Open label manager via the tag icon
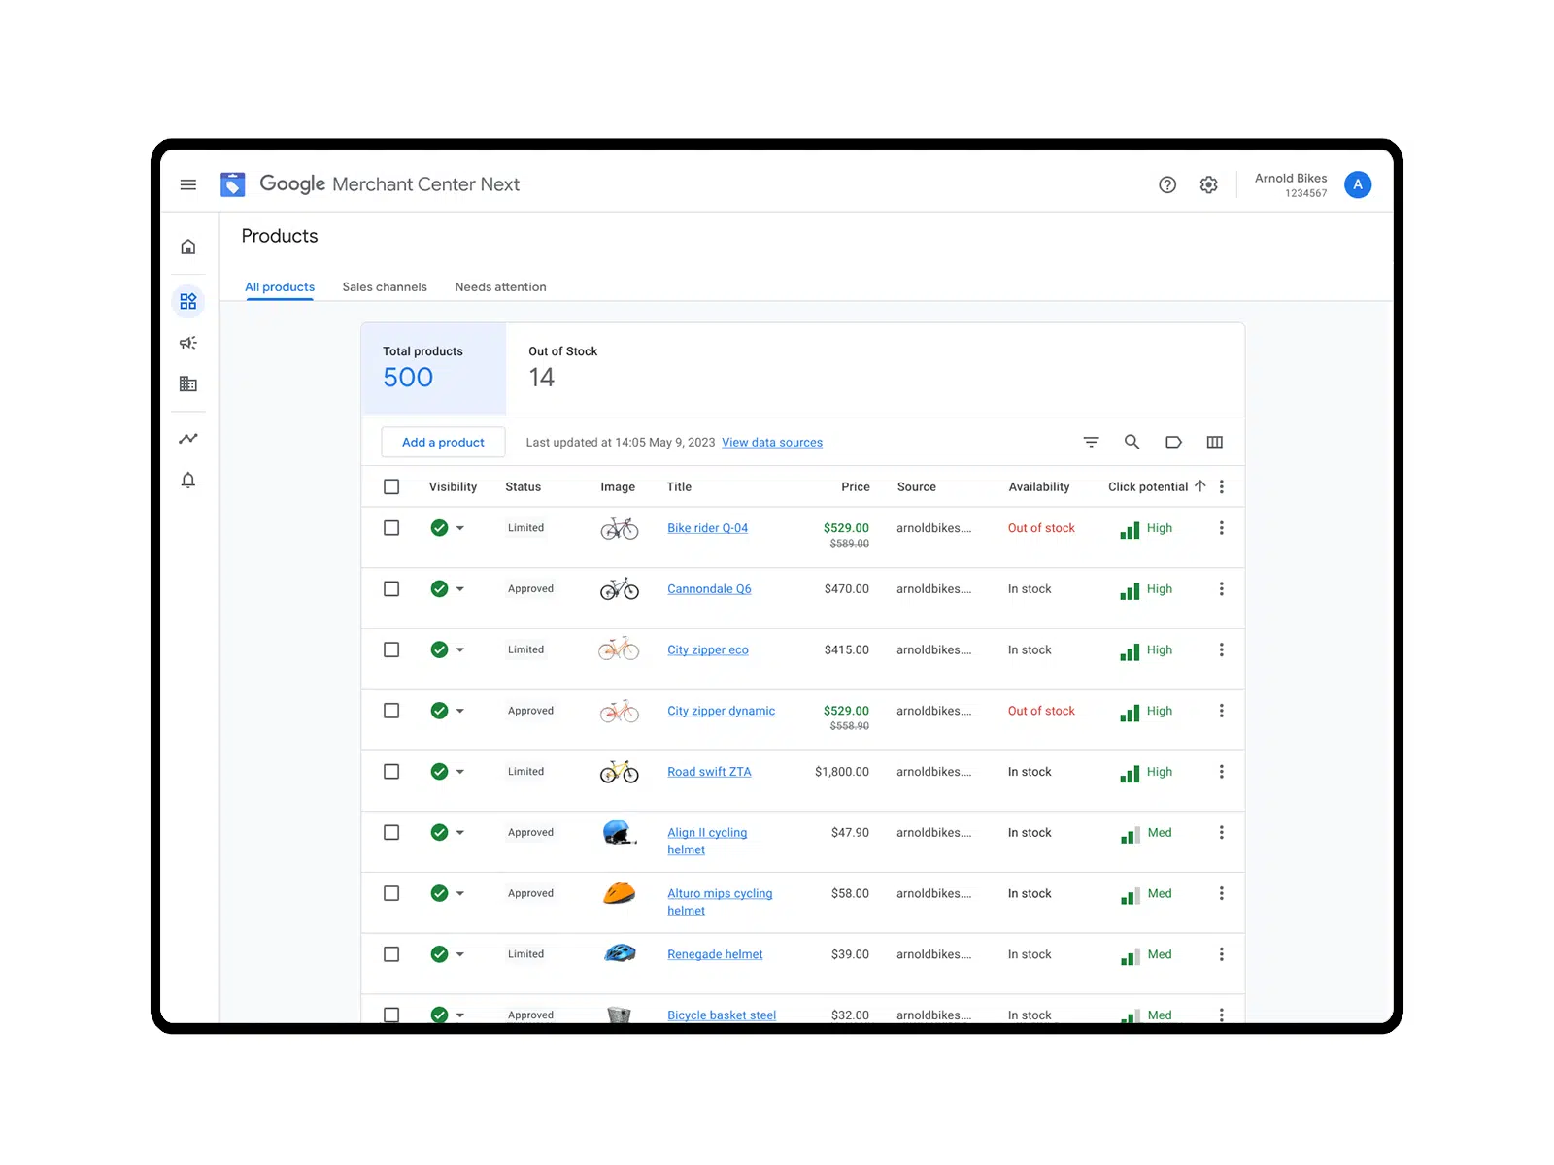Viewport: 1554px width, 1165px height. (x=1173, y=442)
